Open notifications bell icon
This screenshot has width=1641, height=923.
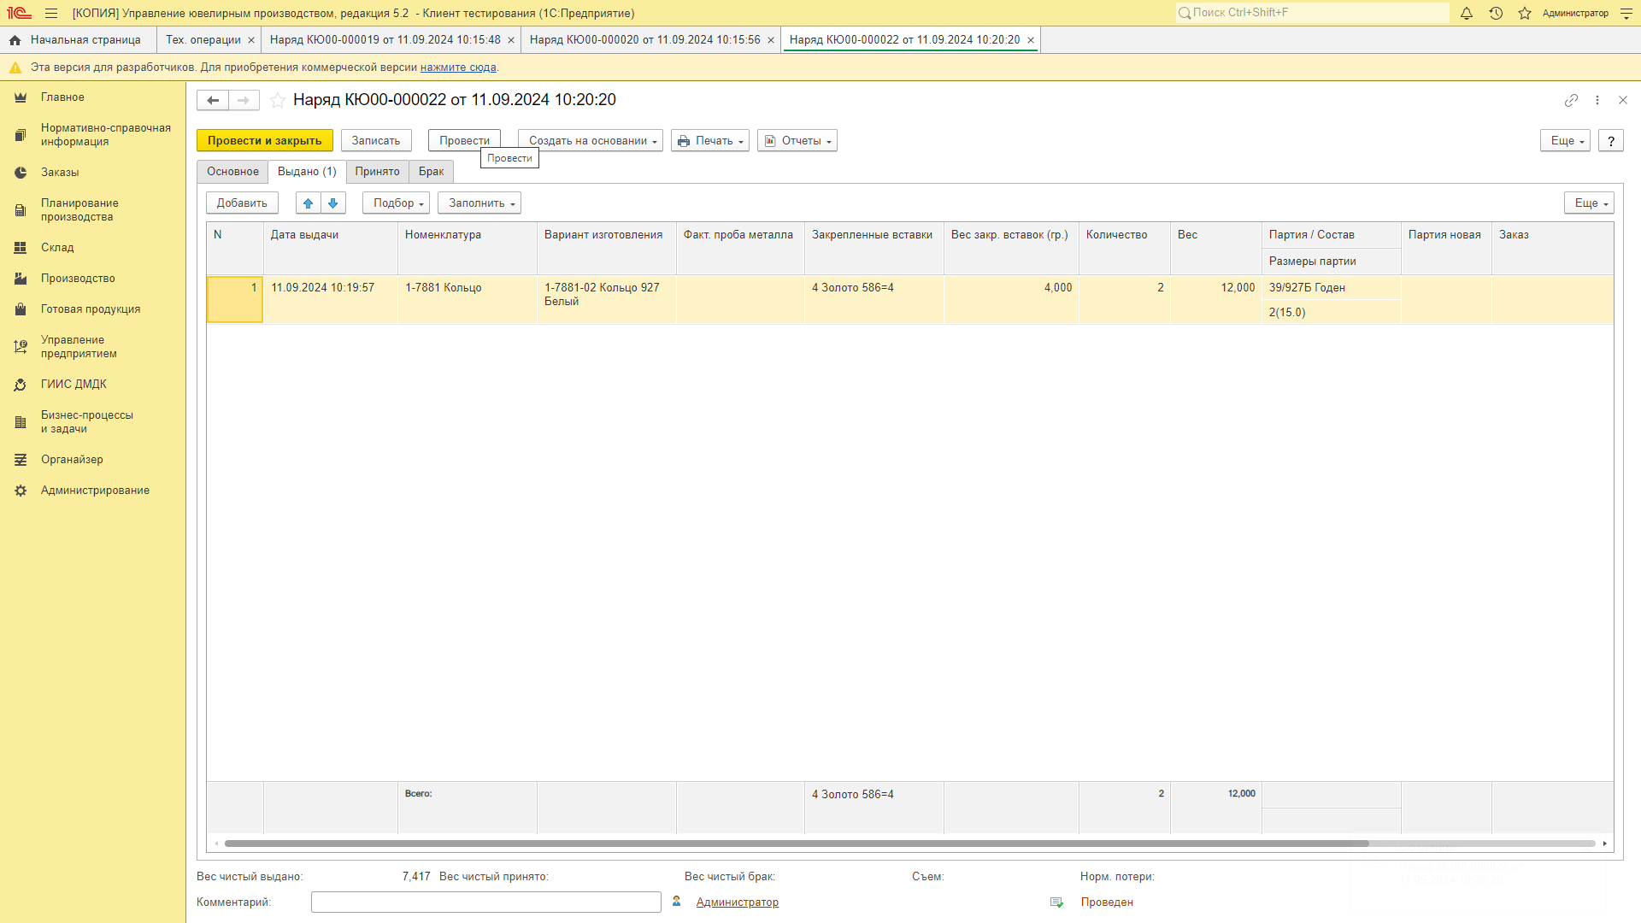point(1467,13)
